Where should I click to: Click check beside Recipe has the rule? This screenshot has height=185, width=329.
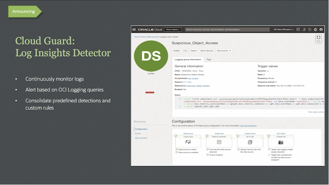(x=238, y=149)
